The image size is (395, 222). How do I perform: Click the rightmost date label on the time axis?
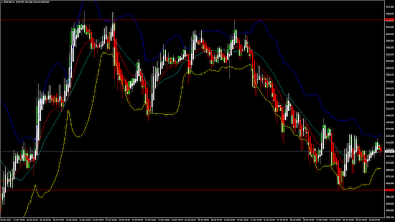coord(375,220)
